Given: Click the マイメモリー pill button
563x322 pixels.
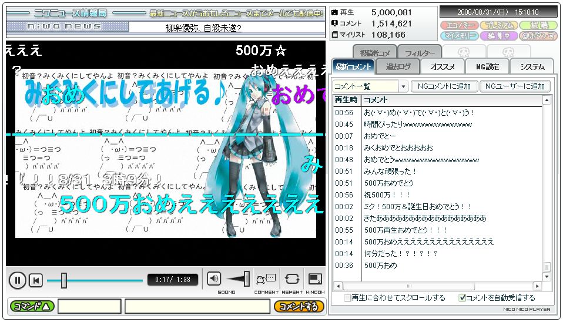Looking at the screenshot, I should (459, 35).
